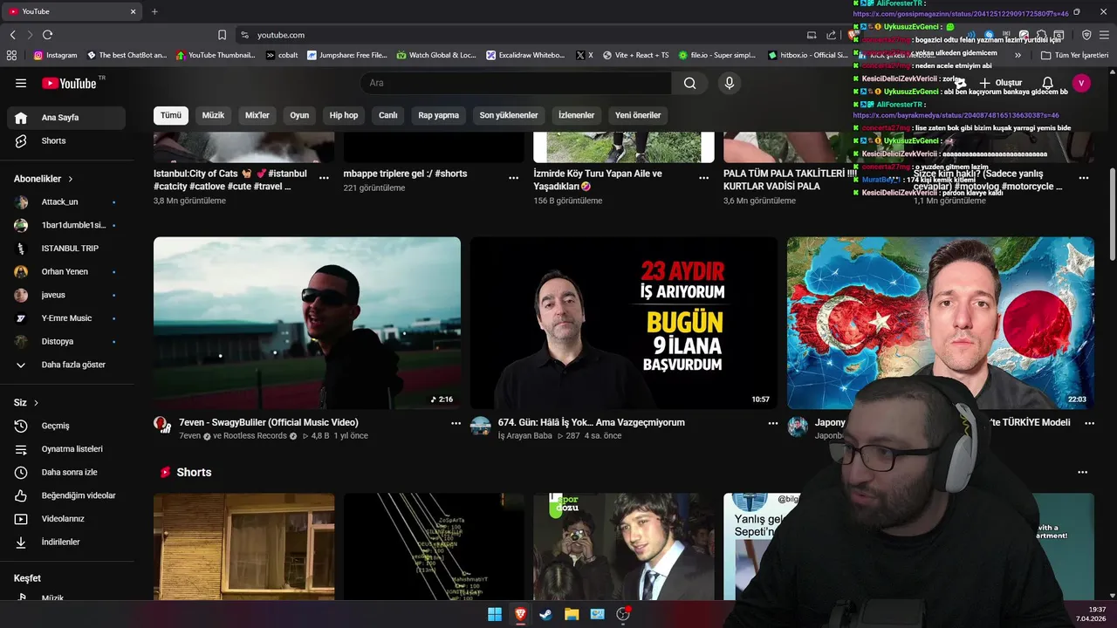Click the Ara search field
1117x628 pixels.
[x=516, y=83]
